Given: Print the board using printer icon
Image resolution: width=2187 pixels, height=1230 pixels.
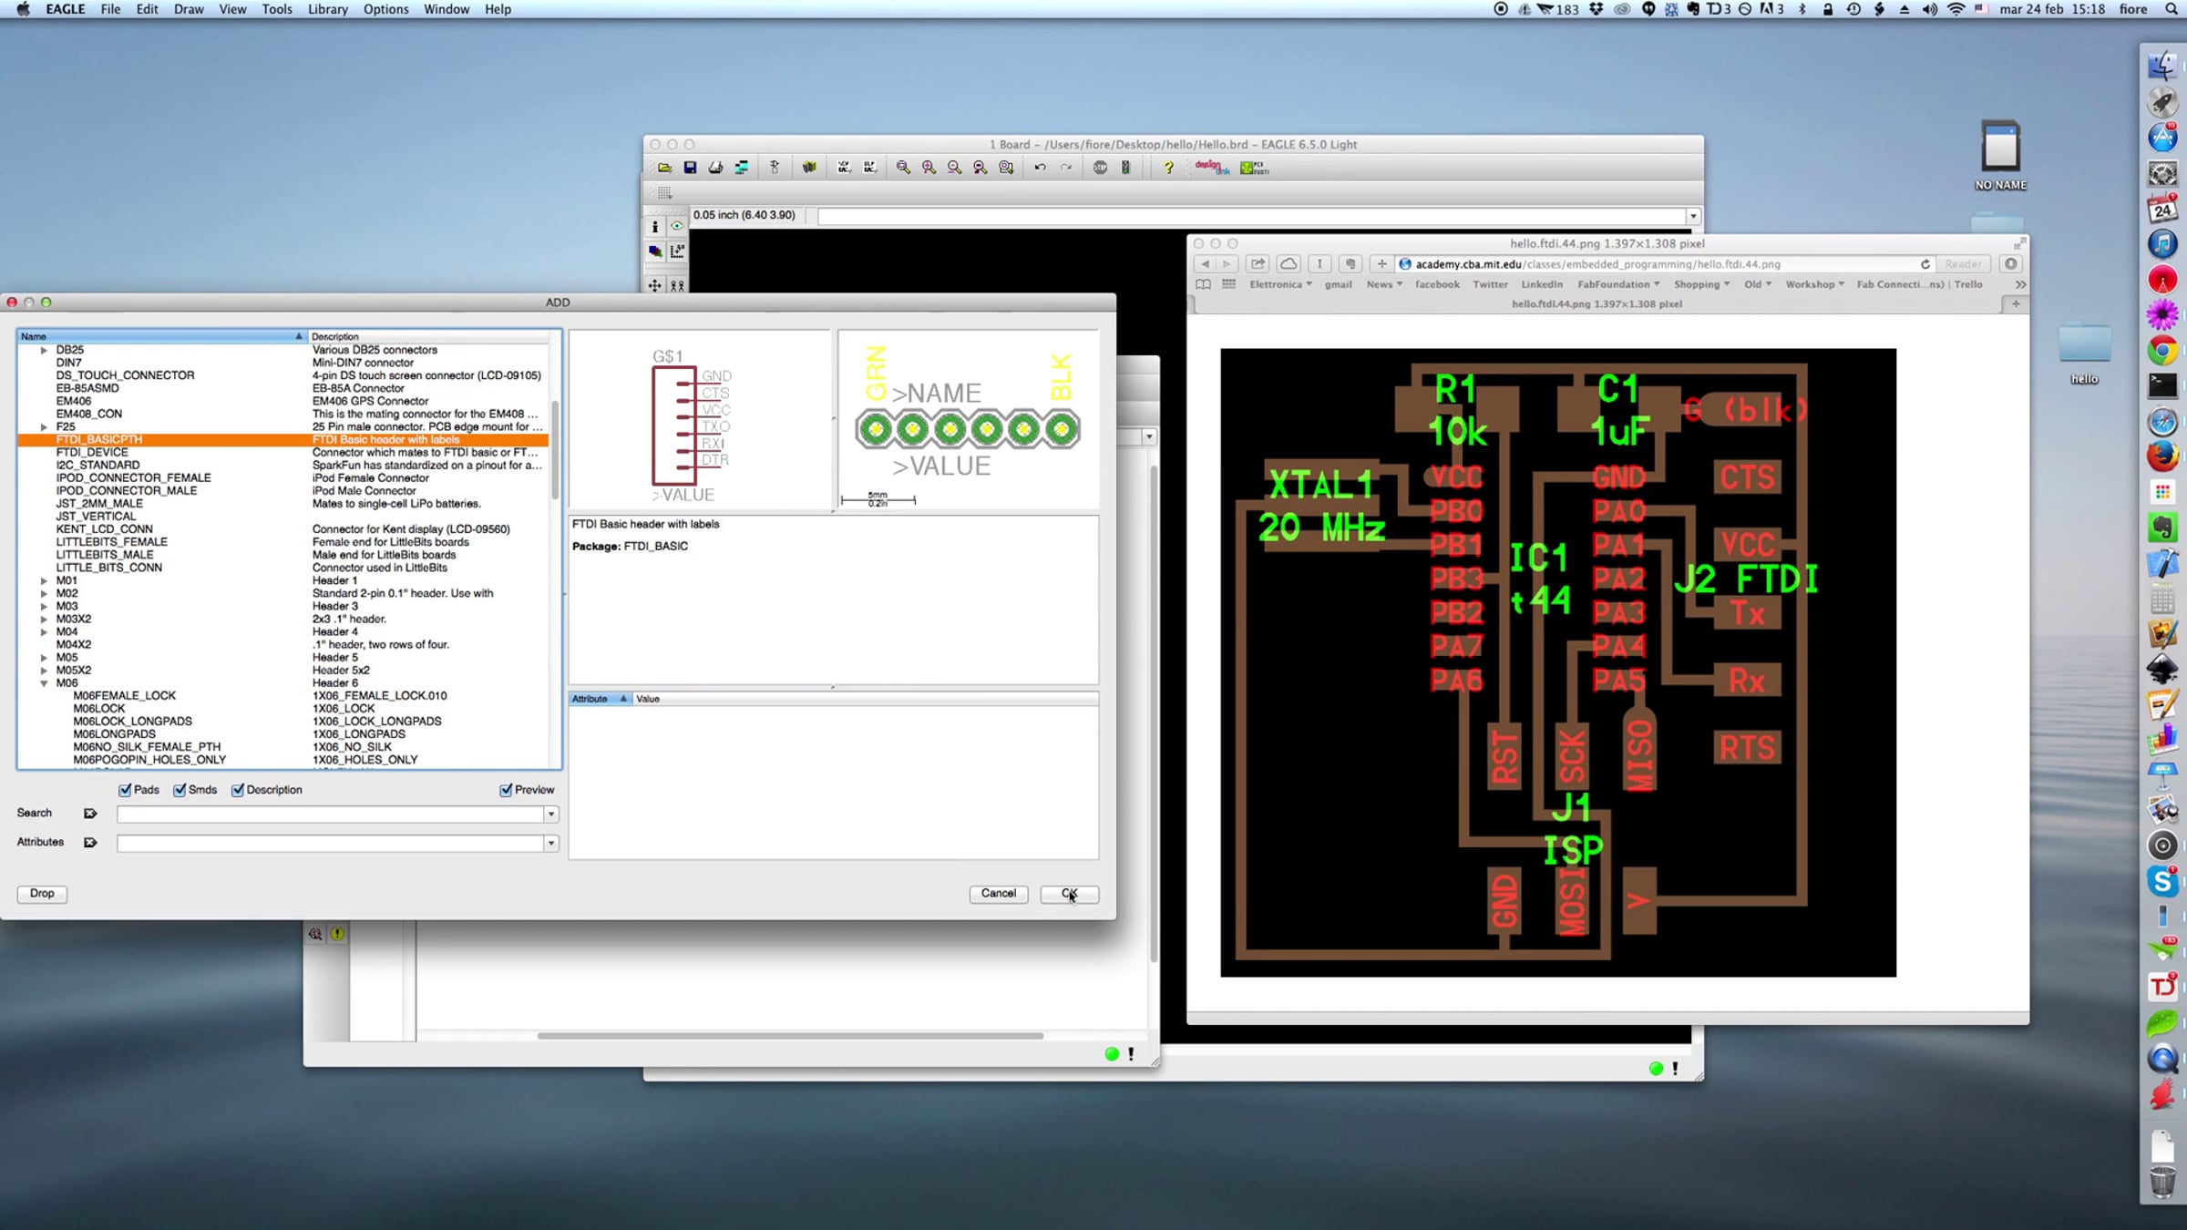Looking at the screenshot, I should [x=715, y=168].
